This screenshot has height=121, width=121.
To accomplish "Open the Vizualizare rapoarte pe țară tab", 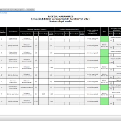I will click(12, 10).
